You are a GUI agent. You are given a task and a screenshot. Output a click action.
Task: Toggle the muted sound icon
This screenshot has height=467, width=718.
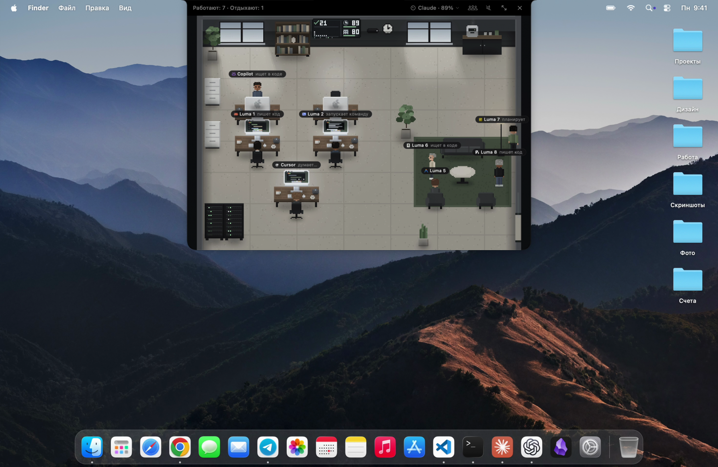(488, 8)
